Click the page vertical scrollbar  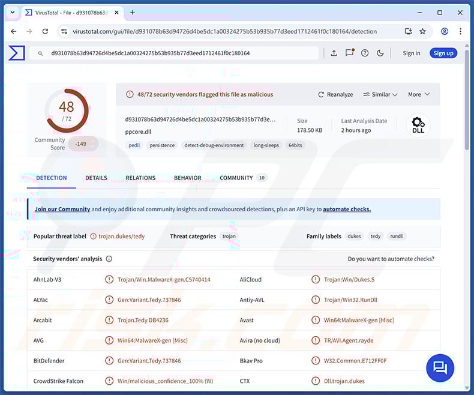(x=467, y=100)
